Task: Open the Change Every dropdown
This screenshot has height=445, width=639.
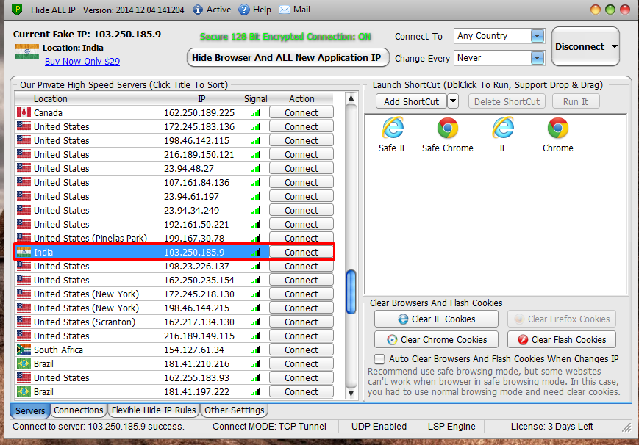Action: (x=538, y=58)
